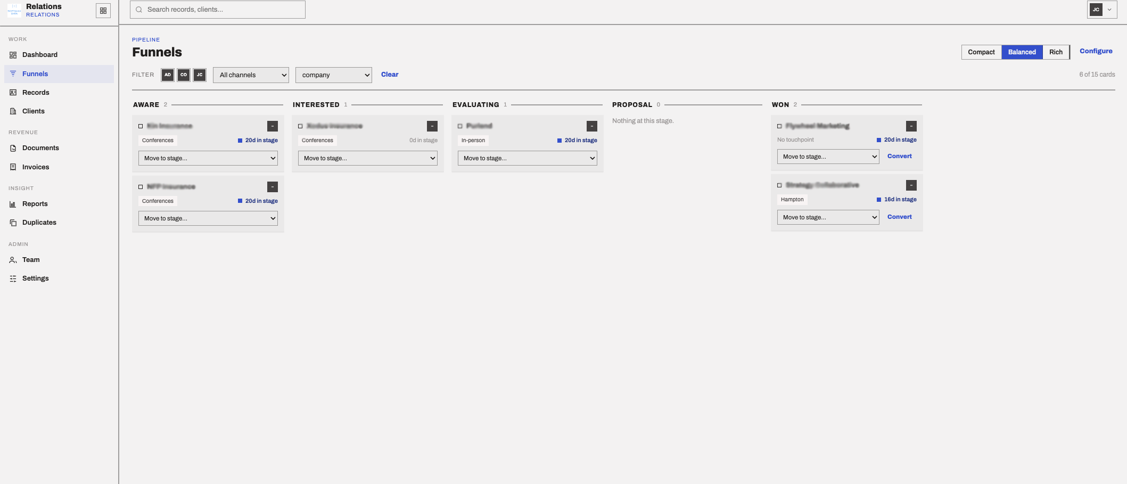
Task: Click the Relations logo image
Action: [x=14, y=11]
